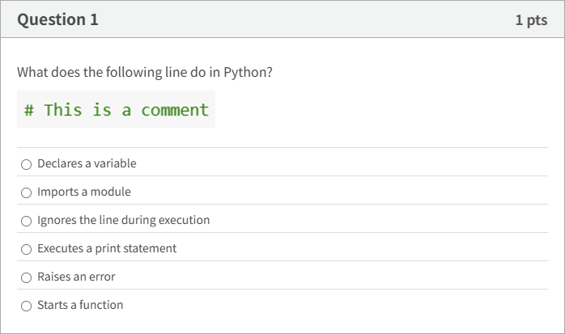Viewport: 565px width, 334px height.
Task: Choose the 'Imports a module' option
Action: click(26, 192)
